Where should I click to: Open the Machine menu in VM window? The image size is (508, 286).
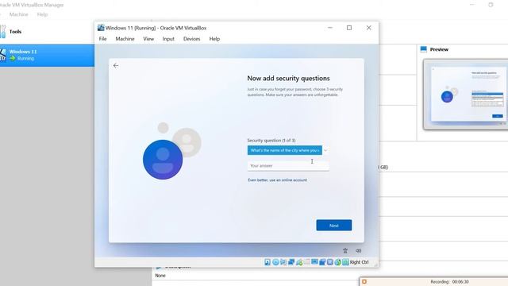[125, 39]
